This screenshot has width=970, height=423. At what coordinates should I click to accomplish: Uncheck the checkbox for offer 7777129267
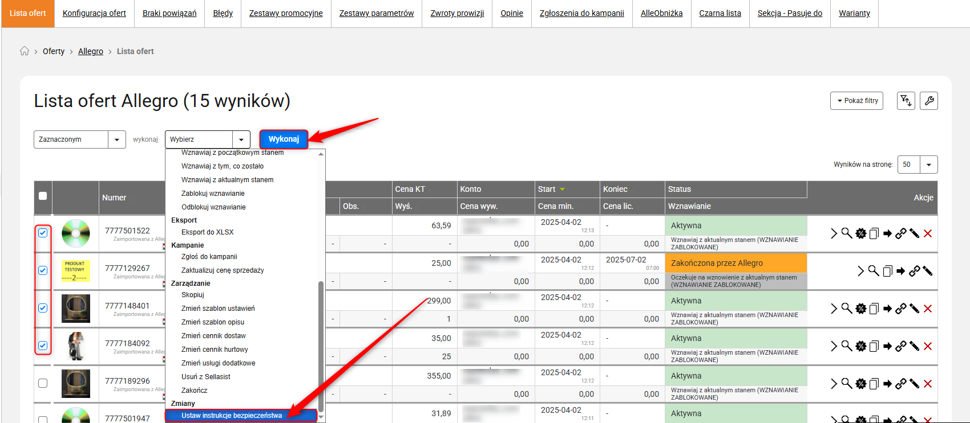tap(43, 270)
